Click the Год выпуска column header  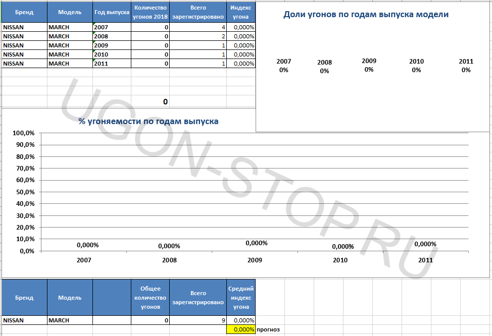[x=112, y=12]
